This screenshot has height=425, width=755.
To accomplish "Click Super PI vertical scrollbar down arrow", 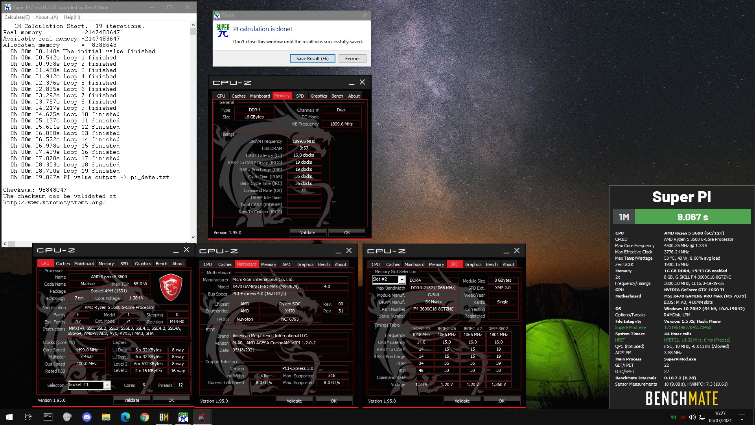I will 193,237.
